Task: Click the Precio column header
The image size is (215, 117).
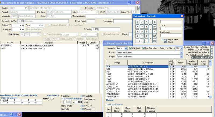Action: (181, 63)
